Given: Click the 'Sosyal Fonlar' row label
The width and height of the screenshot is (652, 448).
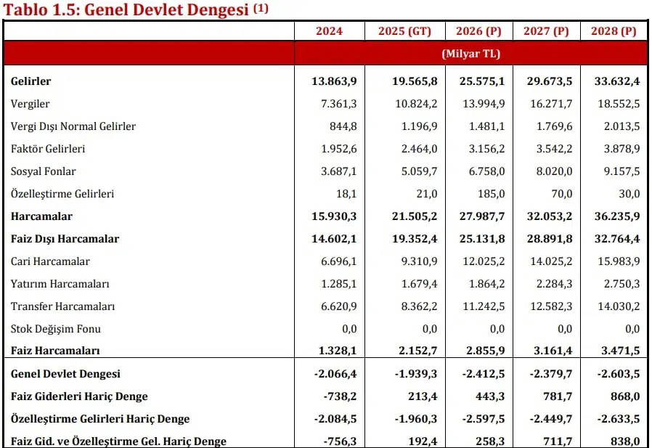Looking at the screenshot, I should pyautogui.click(x=44, y=171).
